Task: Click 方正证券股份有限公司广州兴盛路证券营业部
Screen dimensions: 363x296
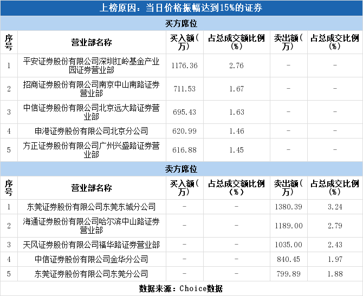Action: [x=91, y=150]
